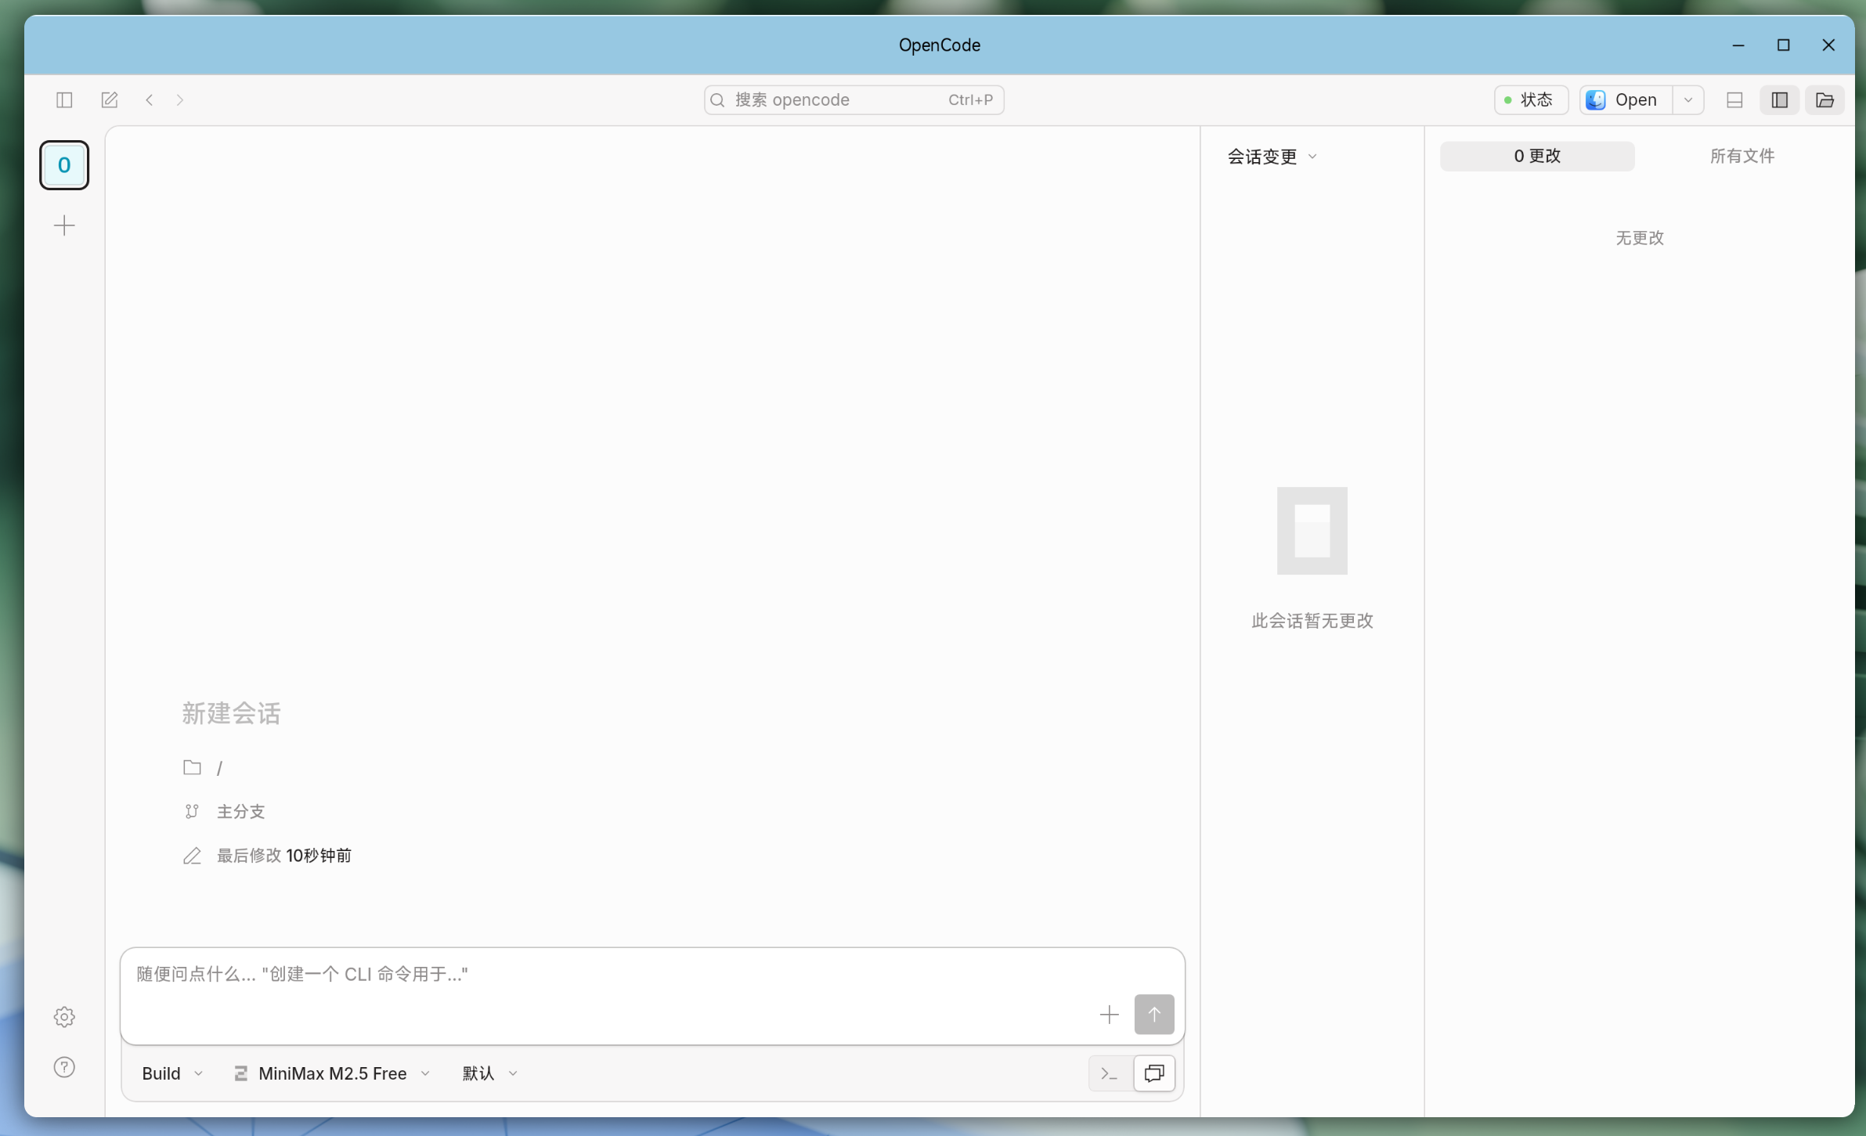
Task: Toggle the 状态 status indicator
Action: pos(1531,99)
